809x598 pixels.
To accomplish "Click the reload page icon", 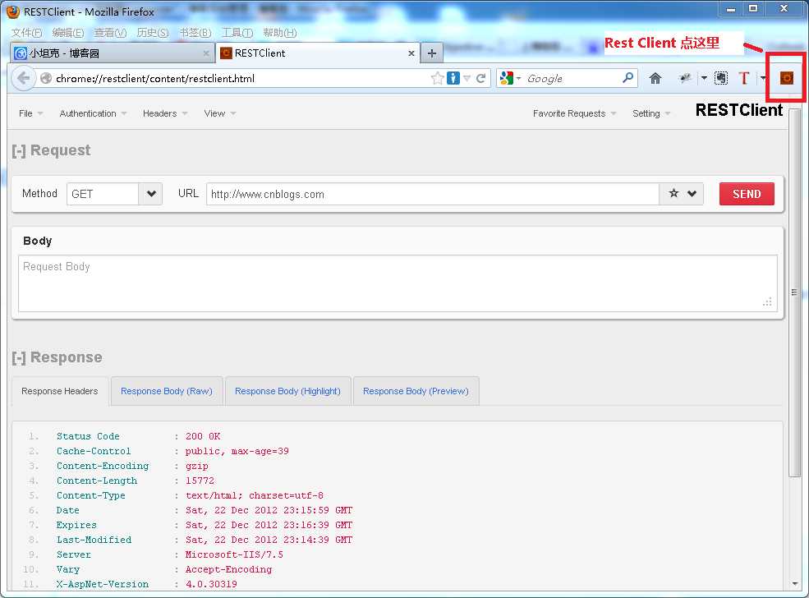I will pos(480,78).
